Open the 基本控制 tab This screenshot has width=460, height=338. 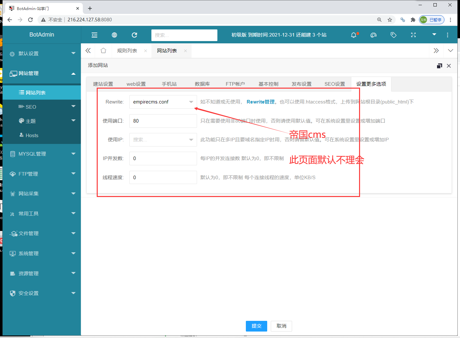coord(268,84)
